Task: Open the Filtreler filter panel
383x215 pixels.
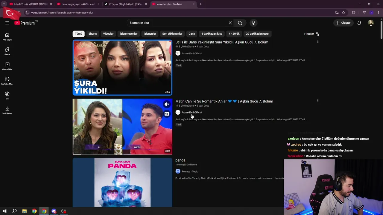Action: (x=312, y=34)
